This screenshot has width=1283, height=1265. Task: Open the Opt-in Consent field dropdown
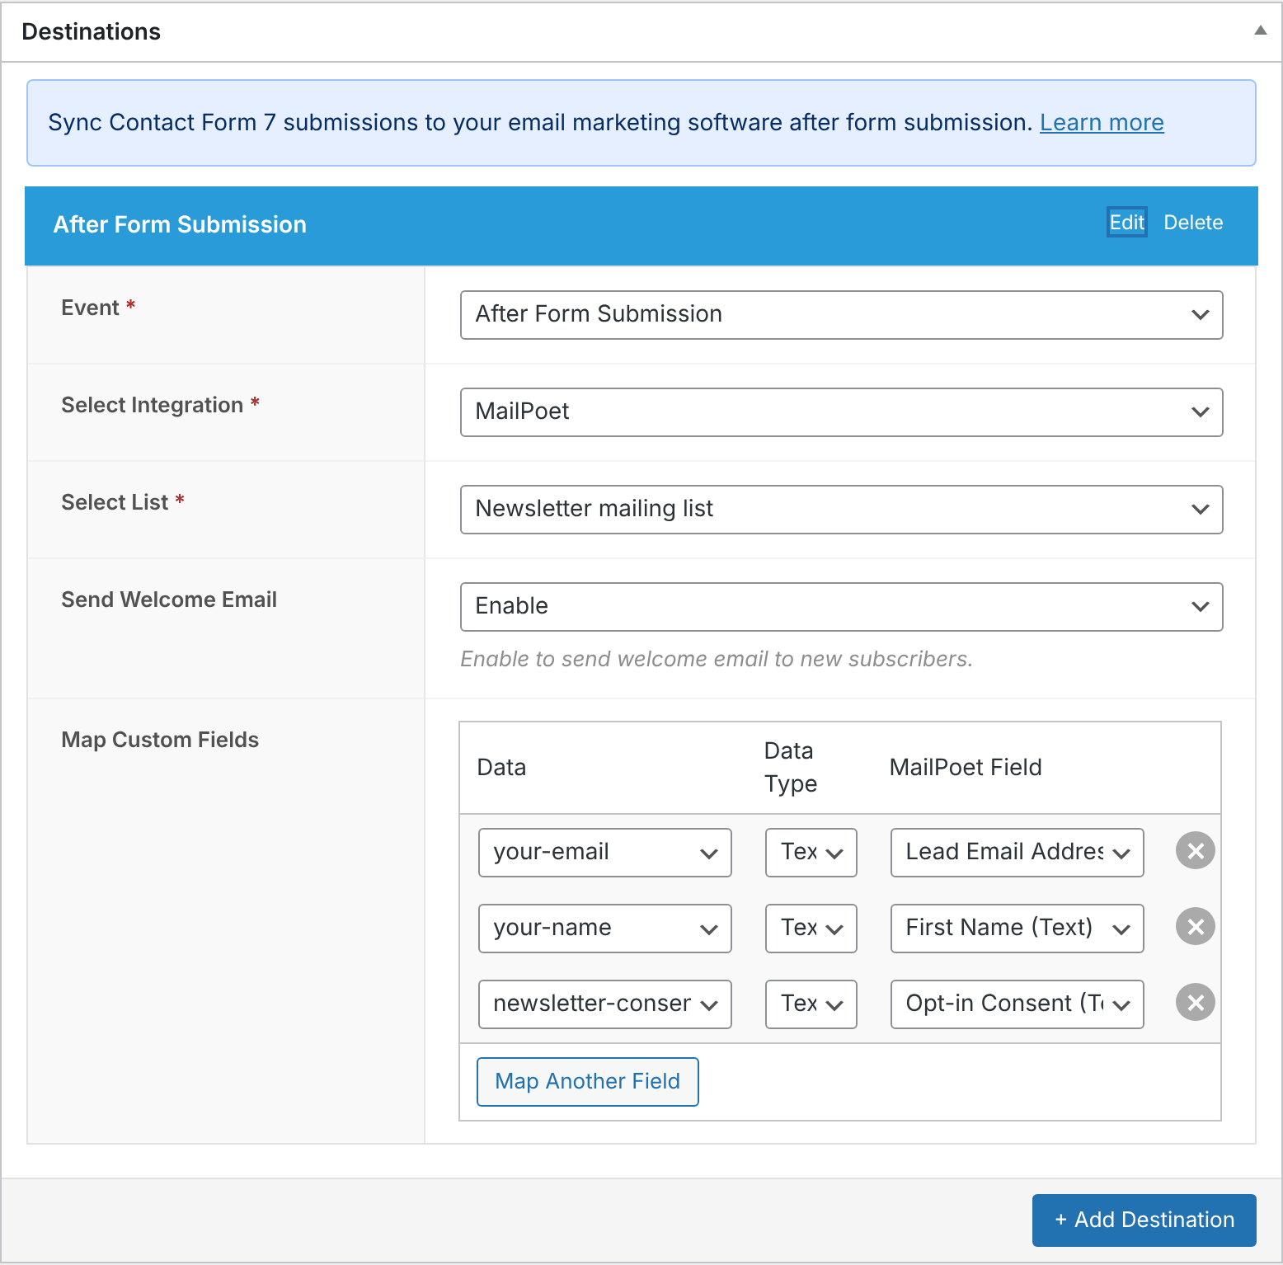1017,1004
